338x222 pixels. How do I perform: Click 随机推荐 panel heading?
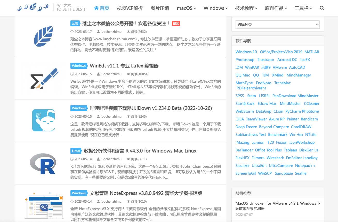click(x=243, y=193)
